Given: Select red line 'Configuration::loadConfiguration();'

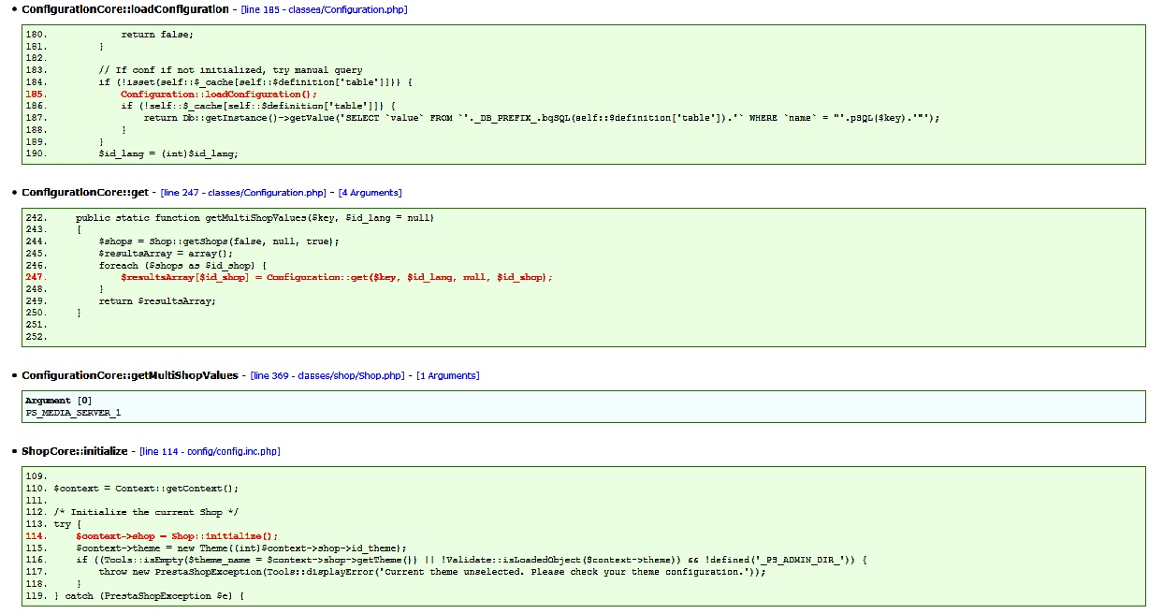Looking at the screenshot, I should [219, 95].
